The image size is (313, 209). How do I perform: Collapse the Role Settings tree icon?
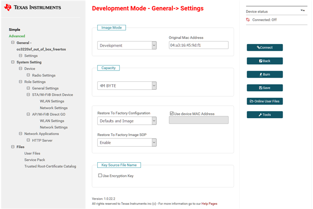pyautogui.click(x=20, y=82)
